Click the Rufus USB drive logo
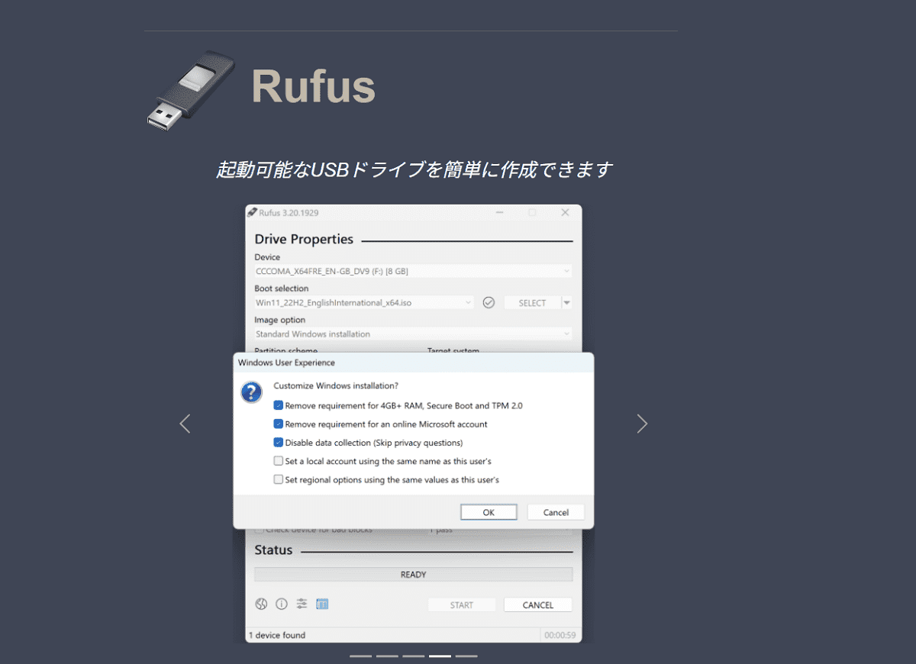Image resolution: width=916 pixels, height=664 pixels. (x=191, y=90)
